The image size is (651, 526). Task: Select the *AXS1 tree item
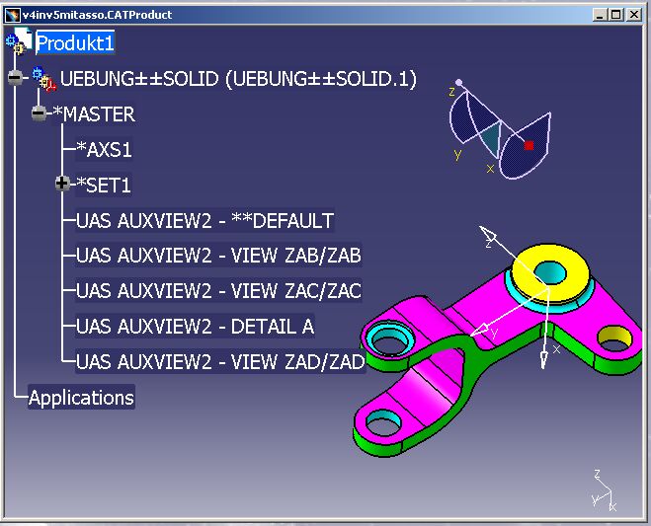pos(104,149)
